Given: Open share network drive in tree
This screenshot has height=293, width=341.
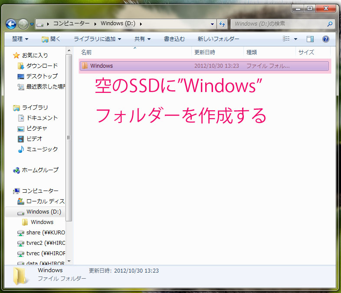Looking at the screenshot, I should 46,233.
